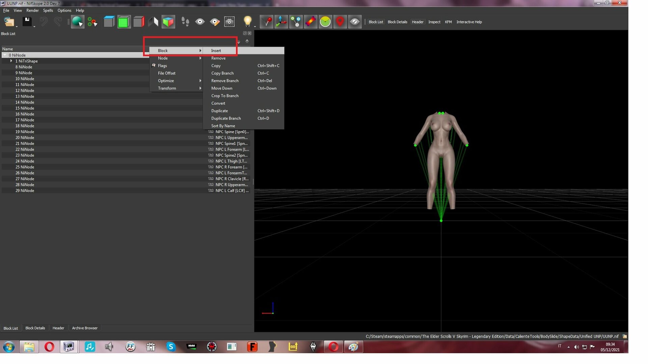648x364 pixels.
Task: Toggle Inspect toolbar button
Action: point(434,22)
